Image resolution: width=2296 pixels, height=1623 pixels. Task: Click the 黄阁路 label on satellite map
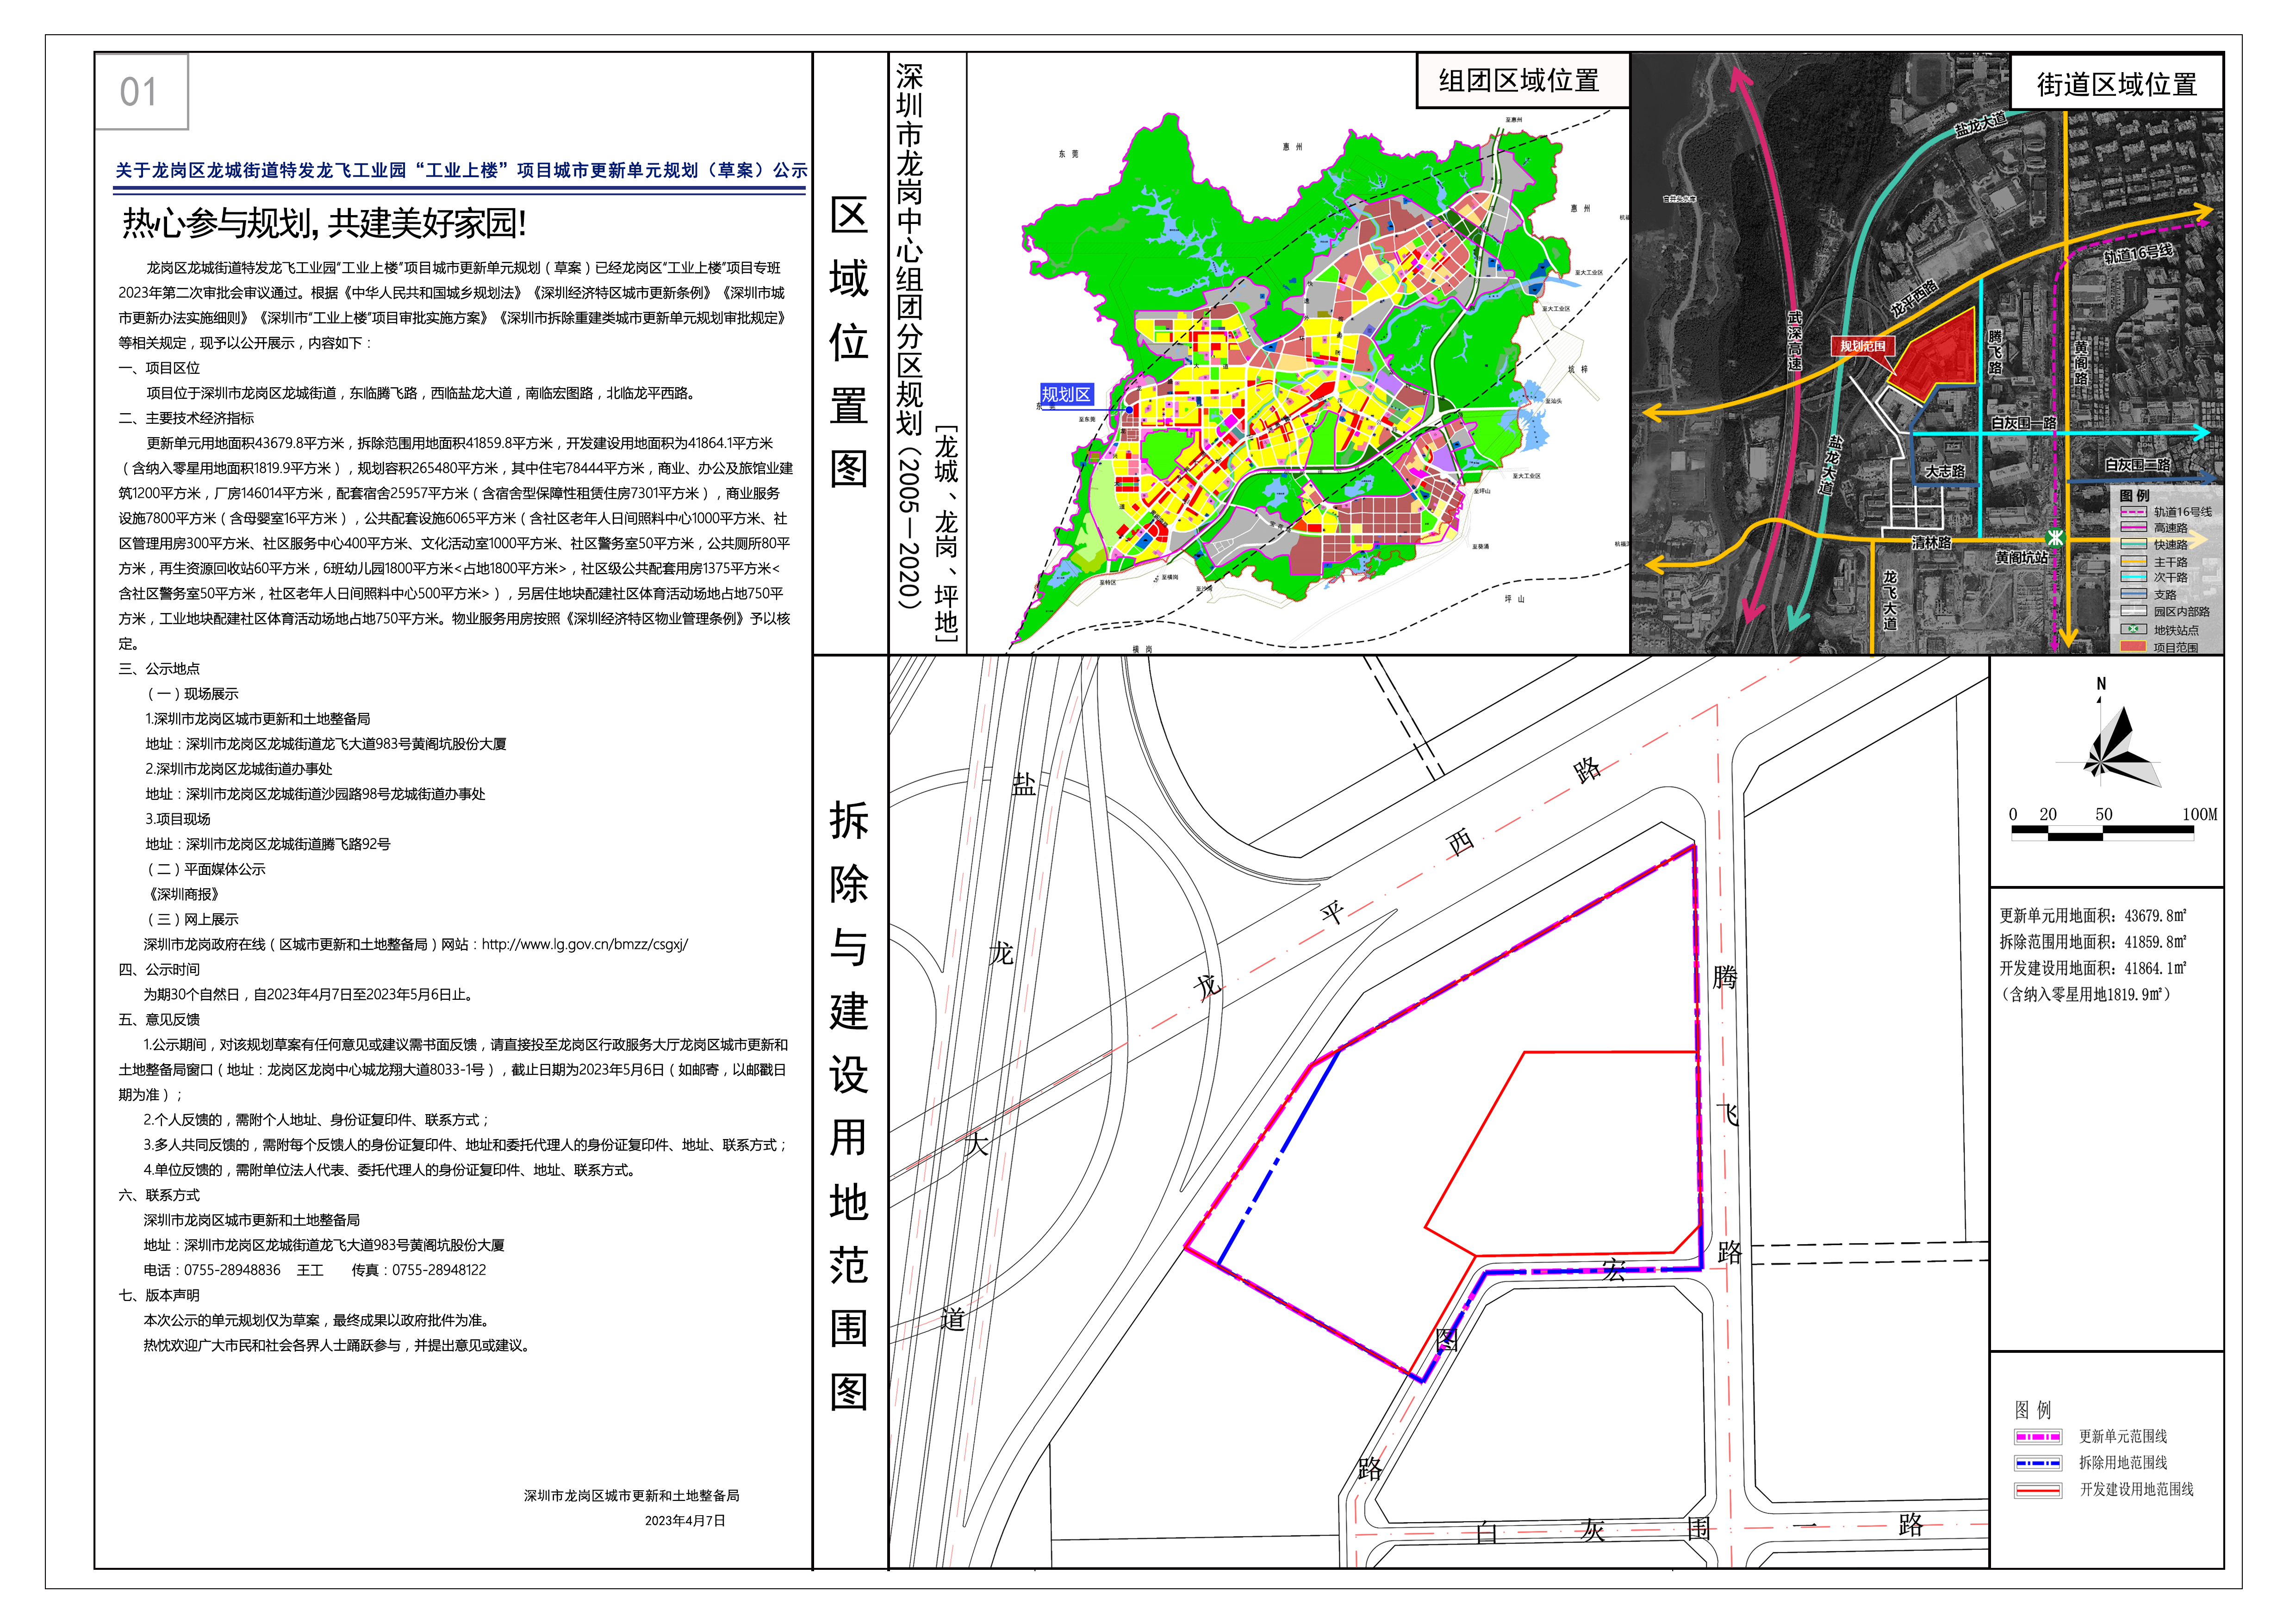[2081, 364]
